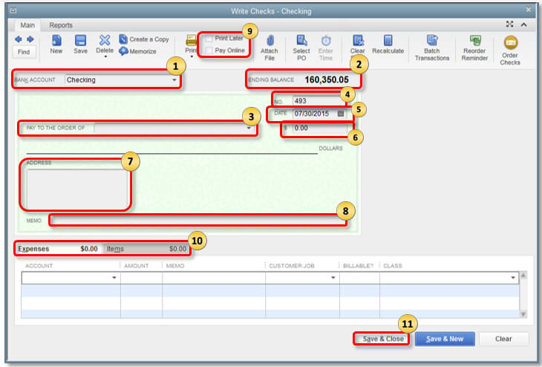The width and height of the screenshot is (542, 367).
Task: Click the Reorder Reminder icon
Action: coord(474,40)
